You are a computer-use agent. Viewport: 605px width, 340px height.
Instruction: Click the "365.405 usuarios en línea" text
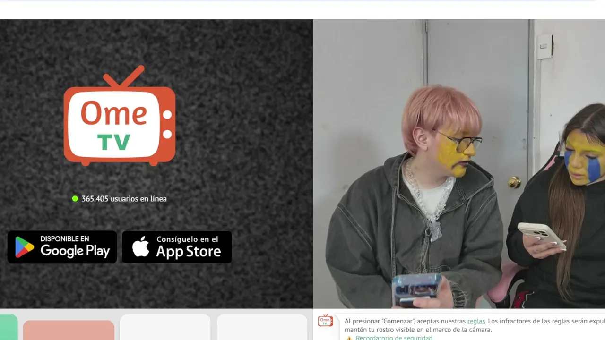point(124,199)
